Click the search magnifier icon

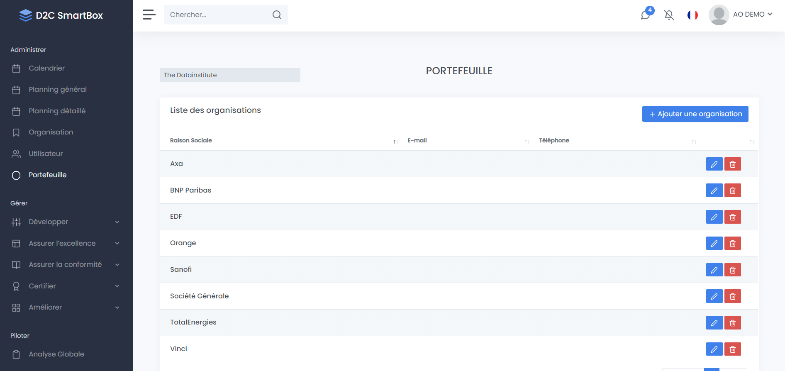277,15
